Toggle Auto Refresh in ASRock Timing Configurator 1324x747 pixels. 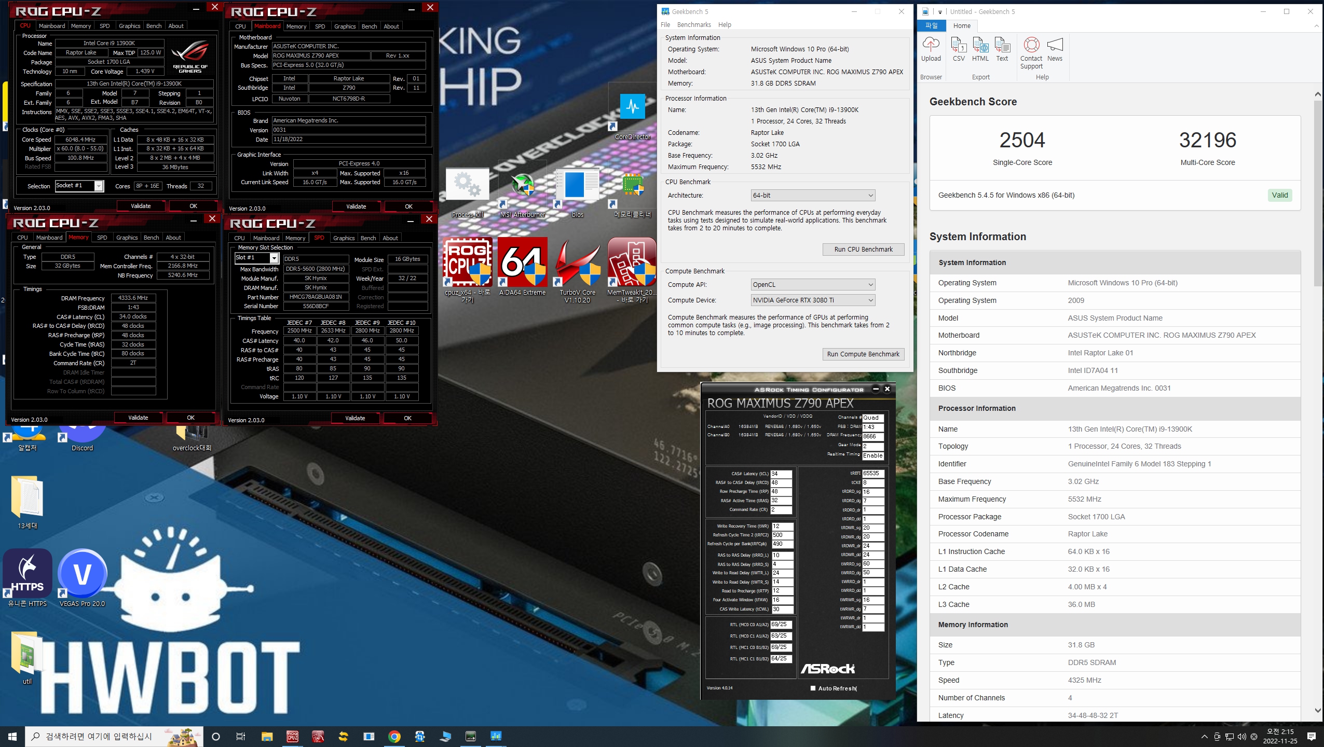click(813, 688)
